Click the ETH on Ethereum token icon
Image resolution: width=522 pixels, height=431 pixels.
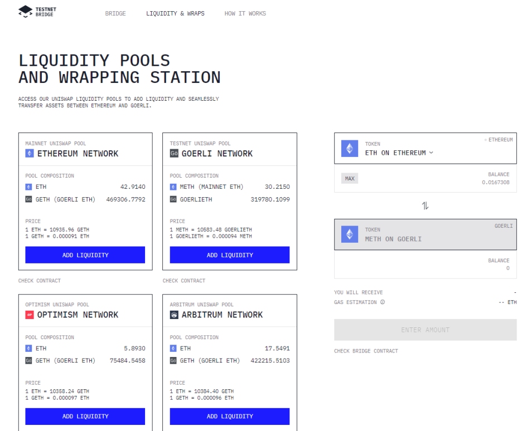coord(350,149)
